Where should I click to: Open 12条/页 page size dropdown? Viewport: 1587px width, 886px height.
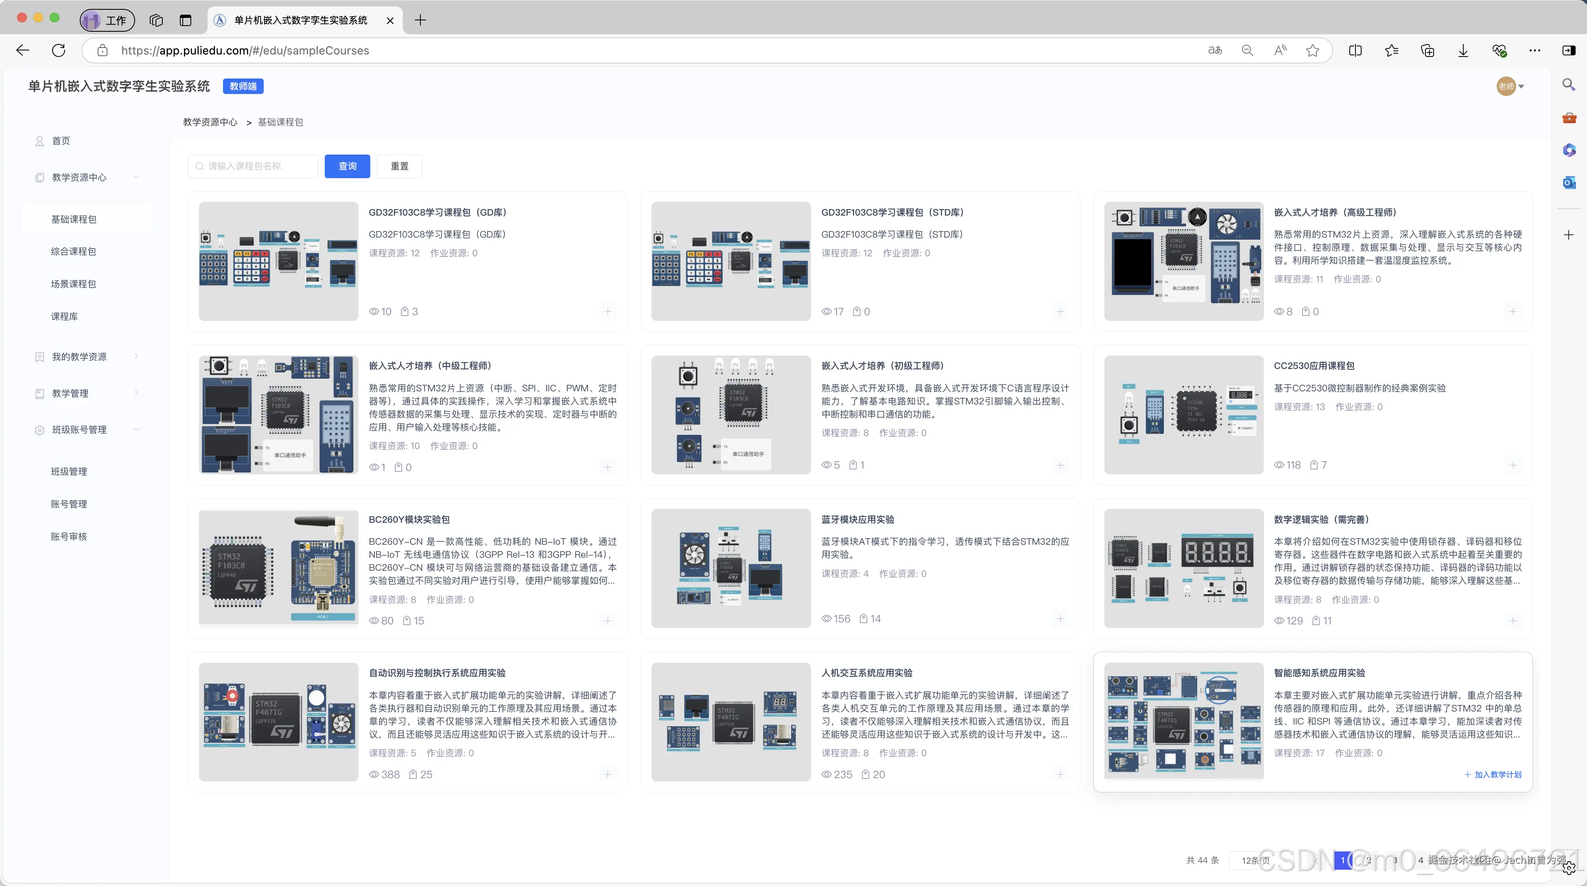(1255, 860)
